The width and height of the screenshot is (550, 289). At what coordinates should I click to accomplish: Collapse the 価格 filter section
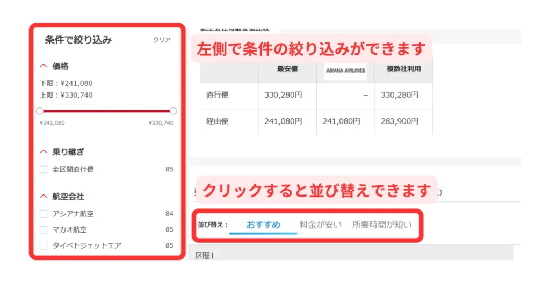click(x=44, y=67)
